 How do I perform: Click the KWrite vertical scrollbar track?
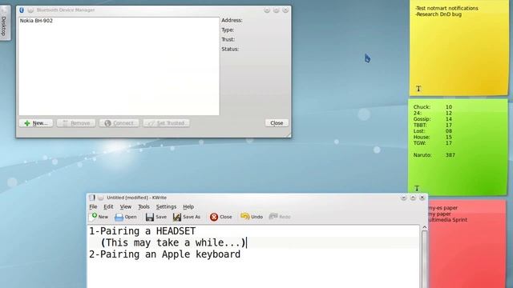[424, 259]
